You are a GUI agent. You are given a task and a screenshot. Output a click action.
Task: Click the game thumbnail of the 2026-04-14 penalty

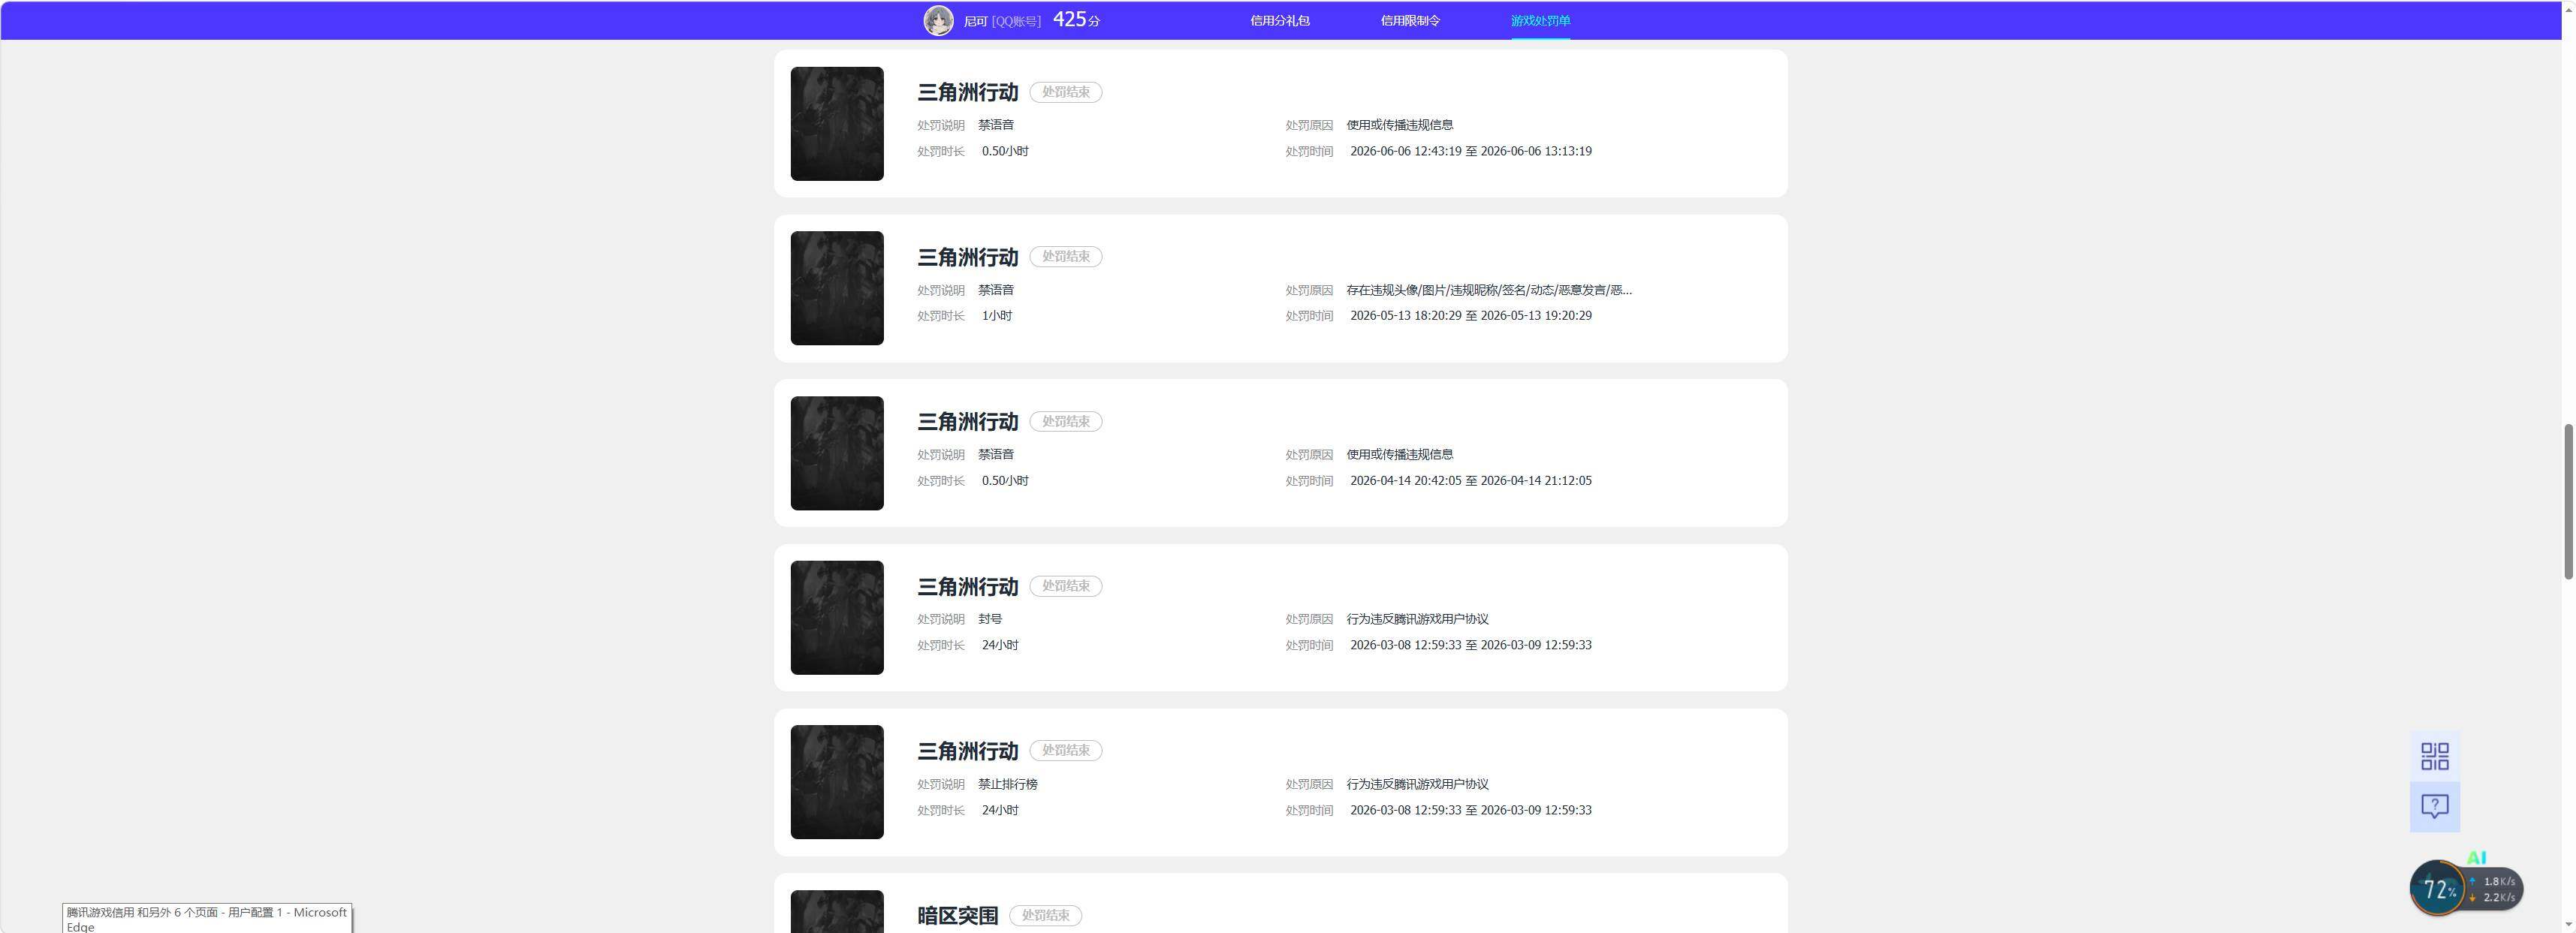coord(837,453)
